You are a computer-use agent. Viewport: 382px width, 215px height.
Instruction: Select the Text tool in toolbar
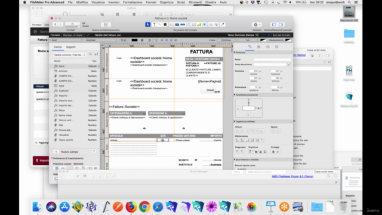click(154, 24)
